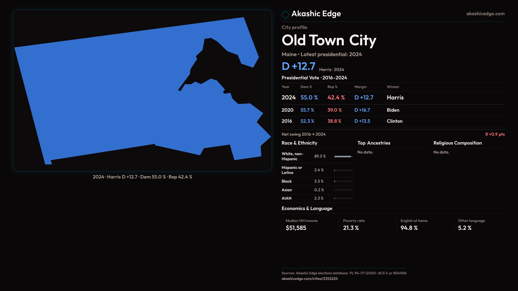
Task: Click the Black population percentage bar
Action: (343, 181)
